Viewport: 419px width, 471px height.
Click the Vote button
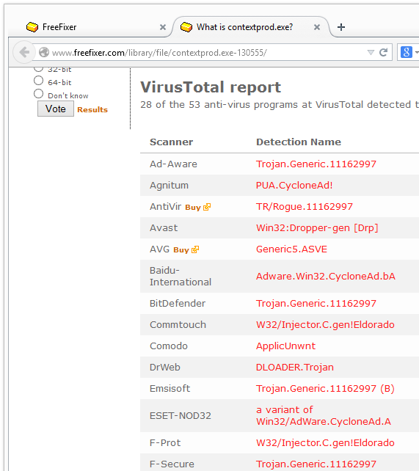click(x=56, y=109)
